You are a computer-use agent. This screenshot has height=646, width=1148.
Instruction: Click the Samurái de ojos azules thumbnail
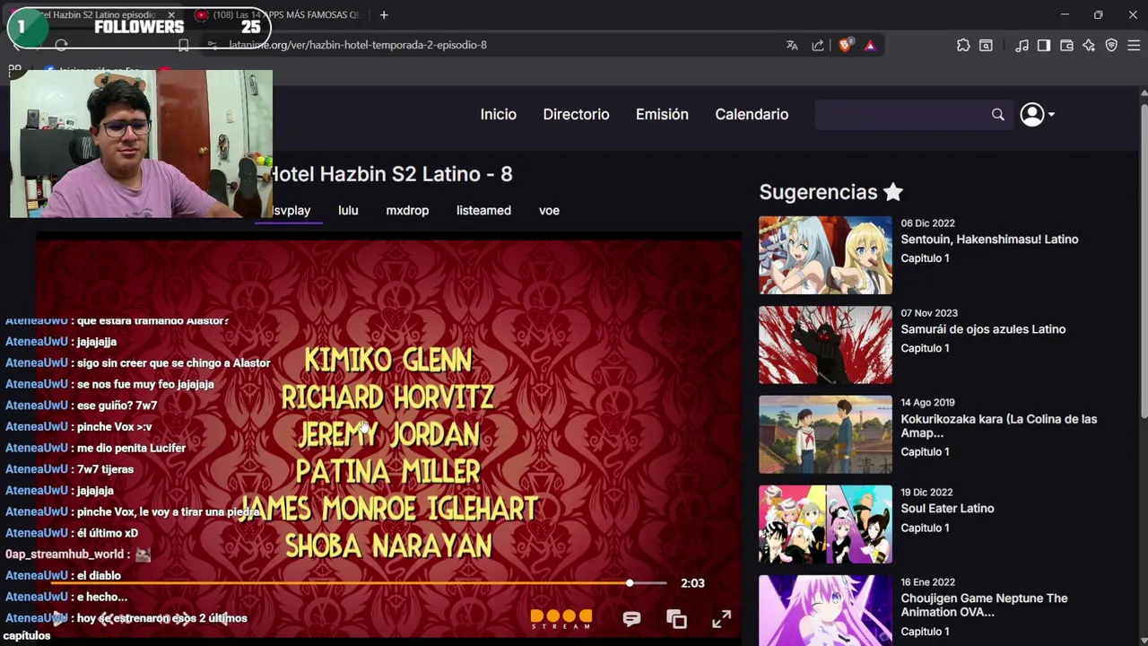[x=825, y=345]
